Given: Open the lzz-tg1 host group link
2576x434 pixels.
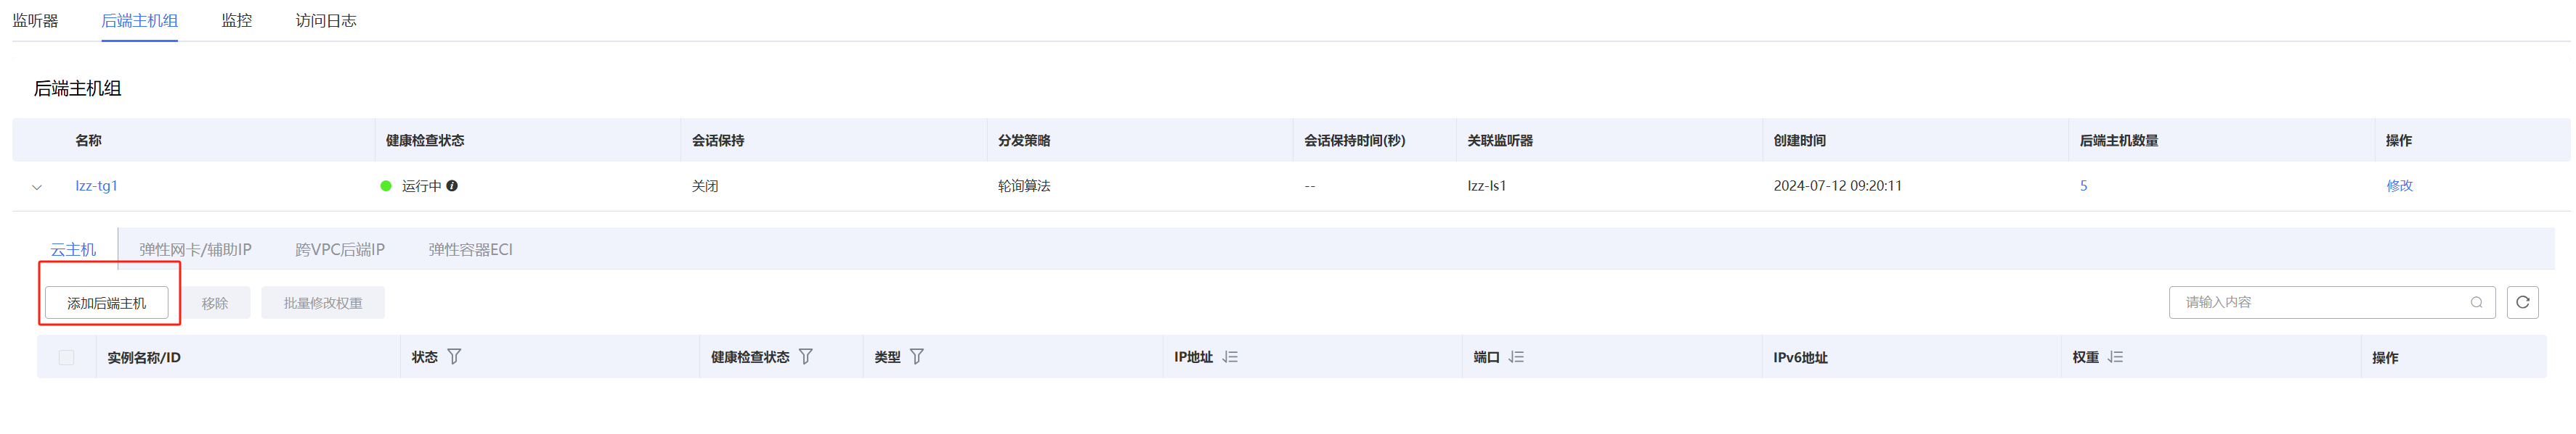Looking at the screenshot, I should (97, 185).
